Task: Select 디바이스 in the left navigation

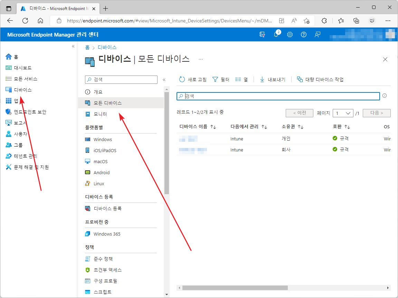Action: pos(19,90)
